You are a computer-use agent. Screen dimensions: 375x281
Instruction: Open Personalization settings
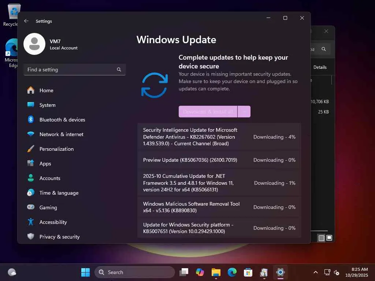(75, 149)
